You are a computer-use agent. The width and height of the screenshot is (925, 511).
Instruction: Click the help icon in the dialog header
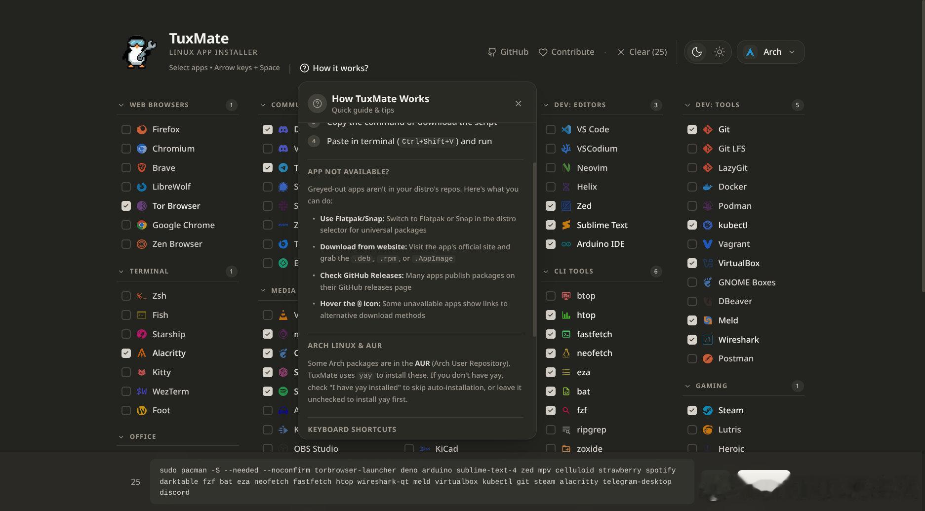[318, 104]
